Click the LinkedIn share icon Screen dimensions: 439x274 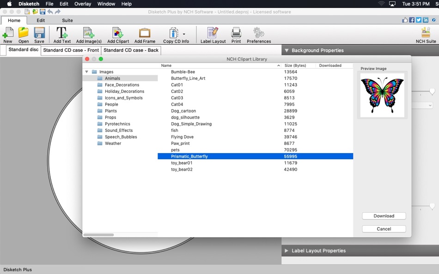tap(426, 20)
